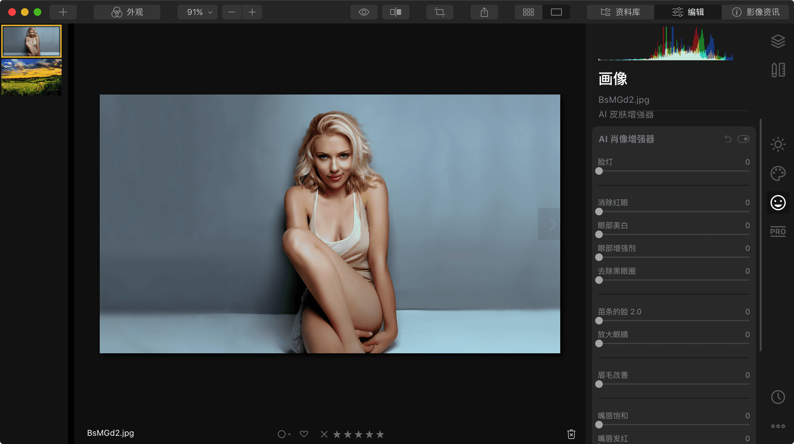This screenshot has width=794, height=444.
Task: Open the PRO tools section
Action: pos(778,232)
